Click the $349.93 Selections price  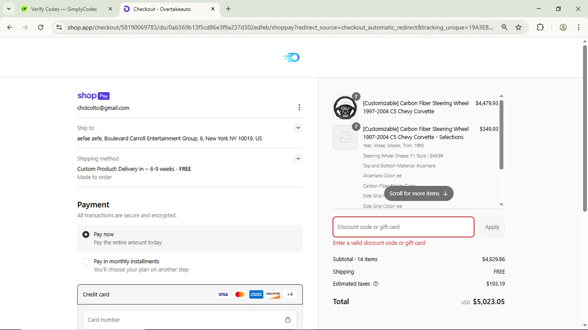(489, 129)
